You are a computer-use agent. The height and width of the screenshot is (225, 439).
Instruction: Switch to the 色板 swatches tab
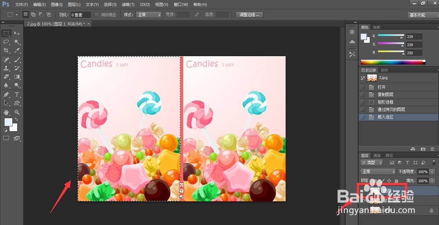pos(376,27)
